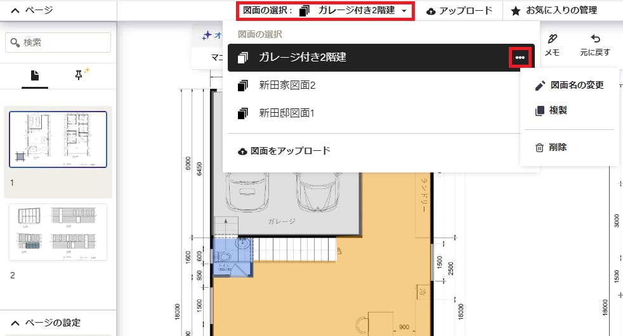Switch to the pinned pages tab

click(x=81, y=75)
